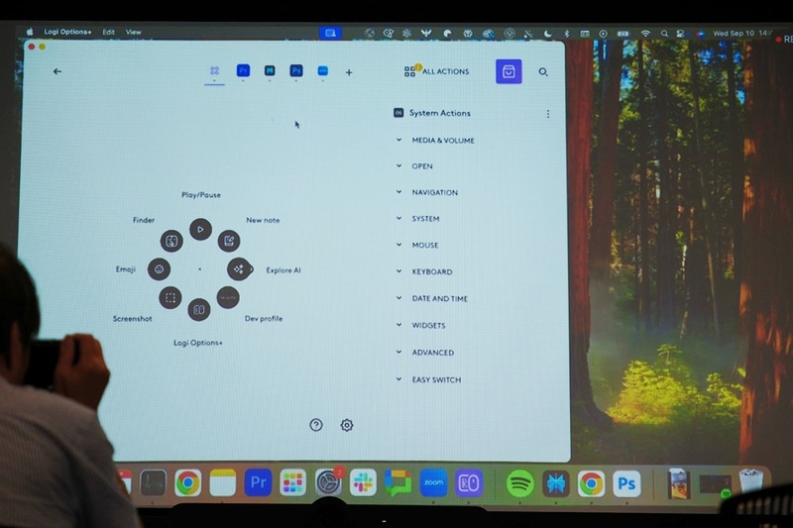Select the Logi Options+ ring button
The height and width of the screenshot is (528, 793).
coord(199,310)
